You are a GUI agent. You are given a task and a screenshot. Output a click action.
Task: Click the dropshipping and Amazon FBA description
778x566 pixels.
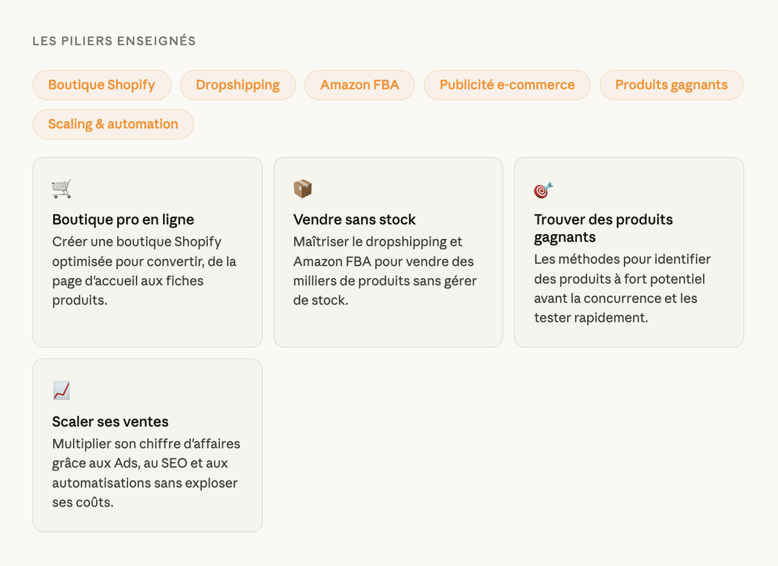[x=385, y=271]
